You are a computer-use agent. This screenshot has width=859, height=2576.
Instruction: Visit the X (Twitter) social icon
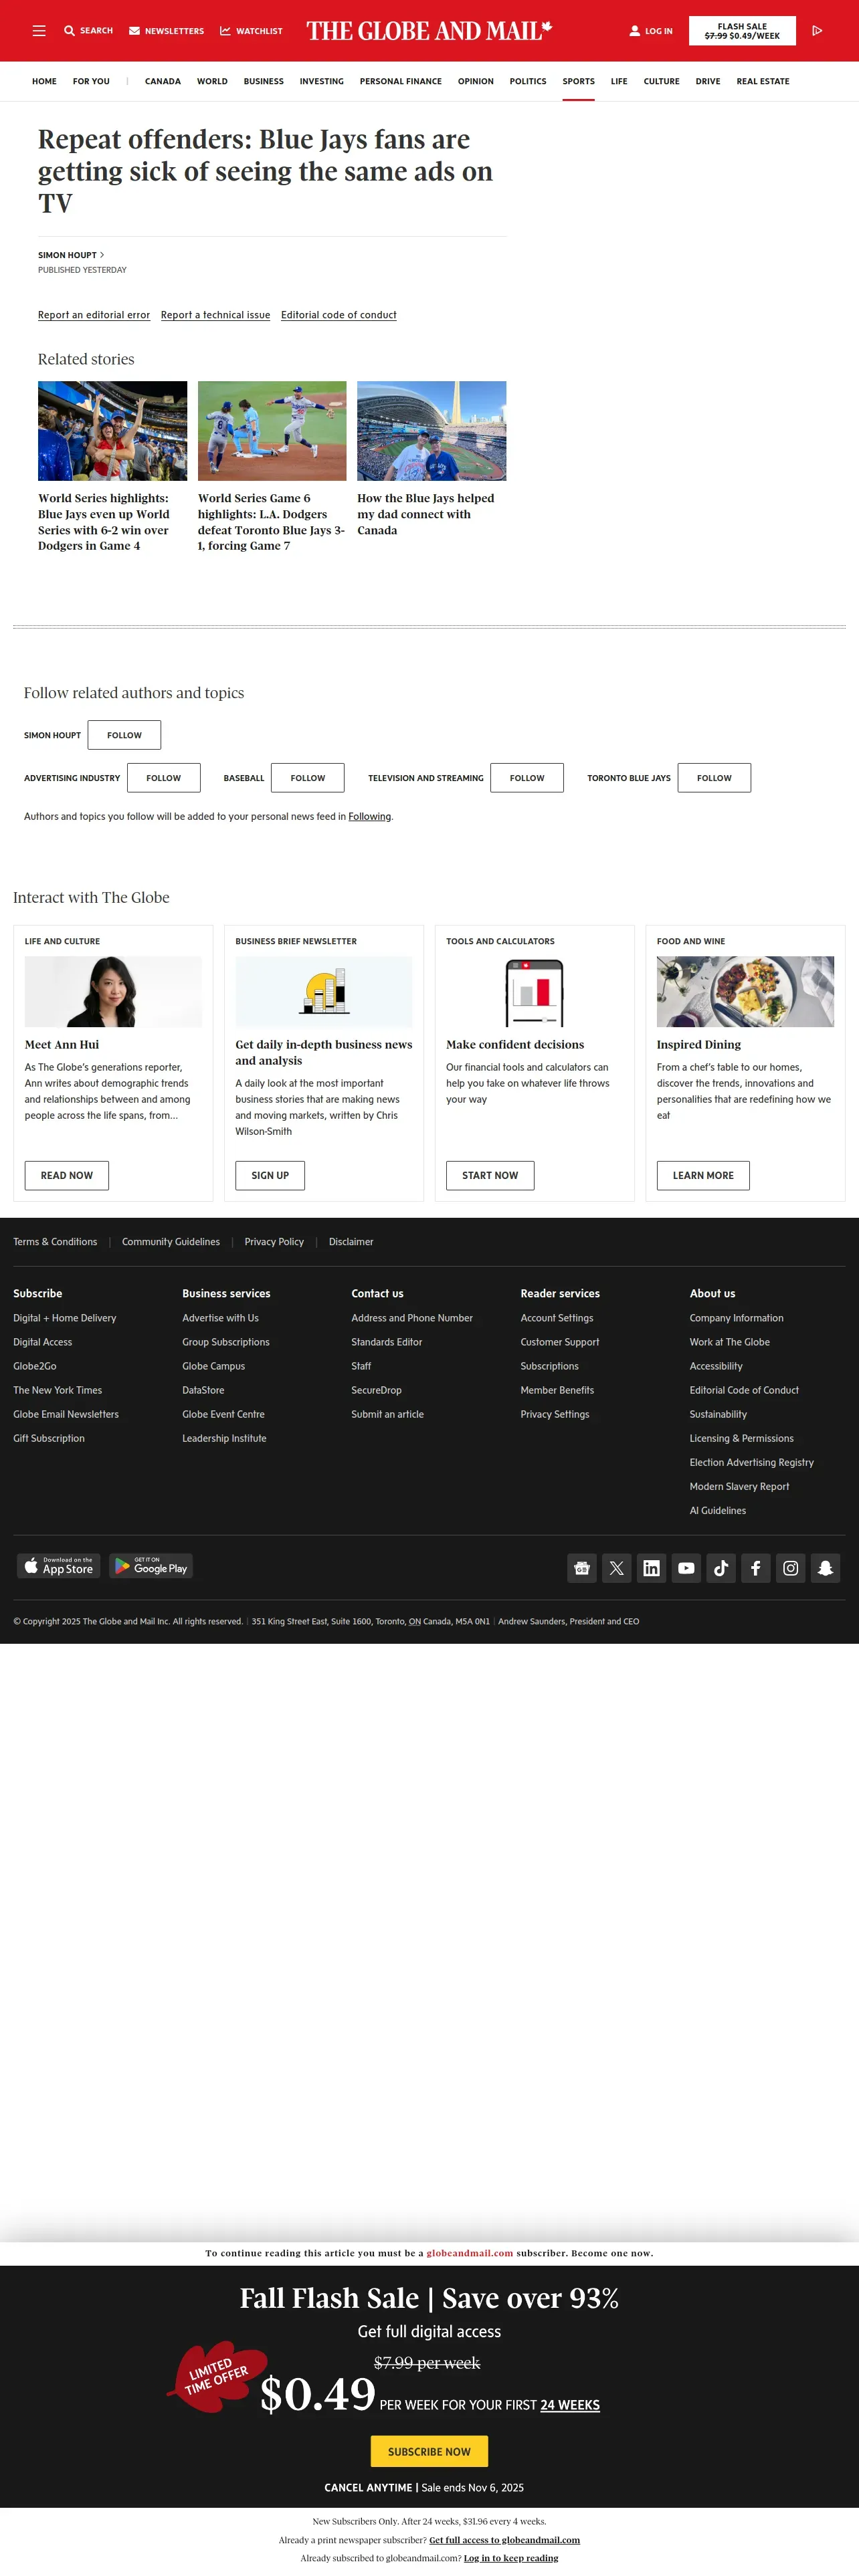point(617,1568)
